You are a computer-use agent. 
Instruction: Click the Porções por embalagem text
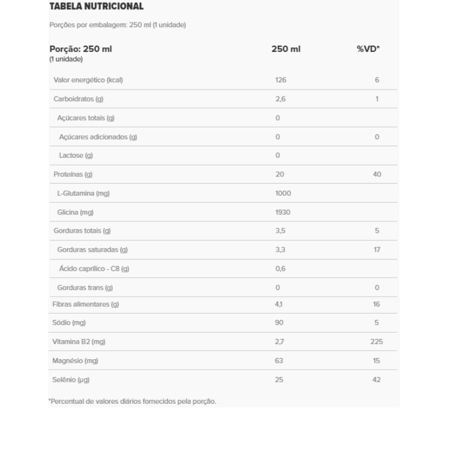pyautogui.click(x=117, y=25)
